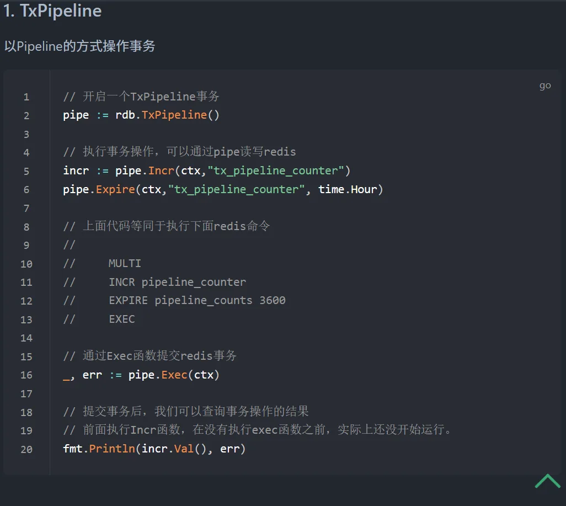Screen dimensions: 566x506
Task: Click the '// EXEC' comment line
Action: click(99, 319)
